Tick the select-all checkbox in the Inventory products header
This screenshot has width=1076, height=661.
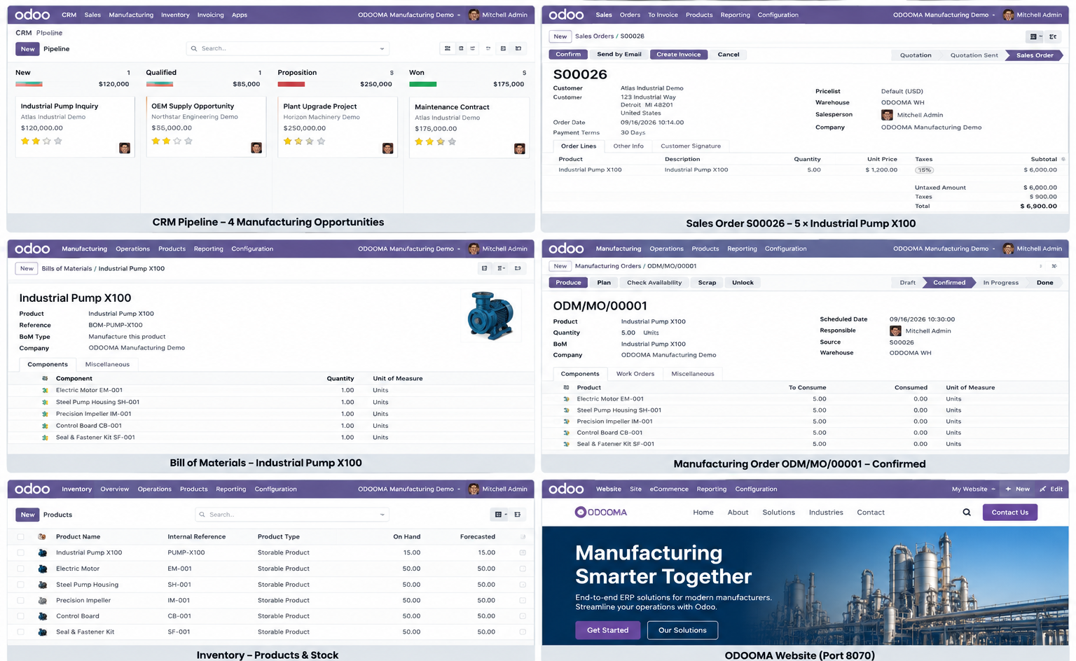20,537
